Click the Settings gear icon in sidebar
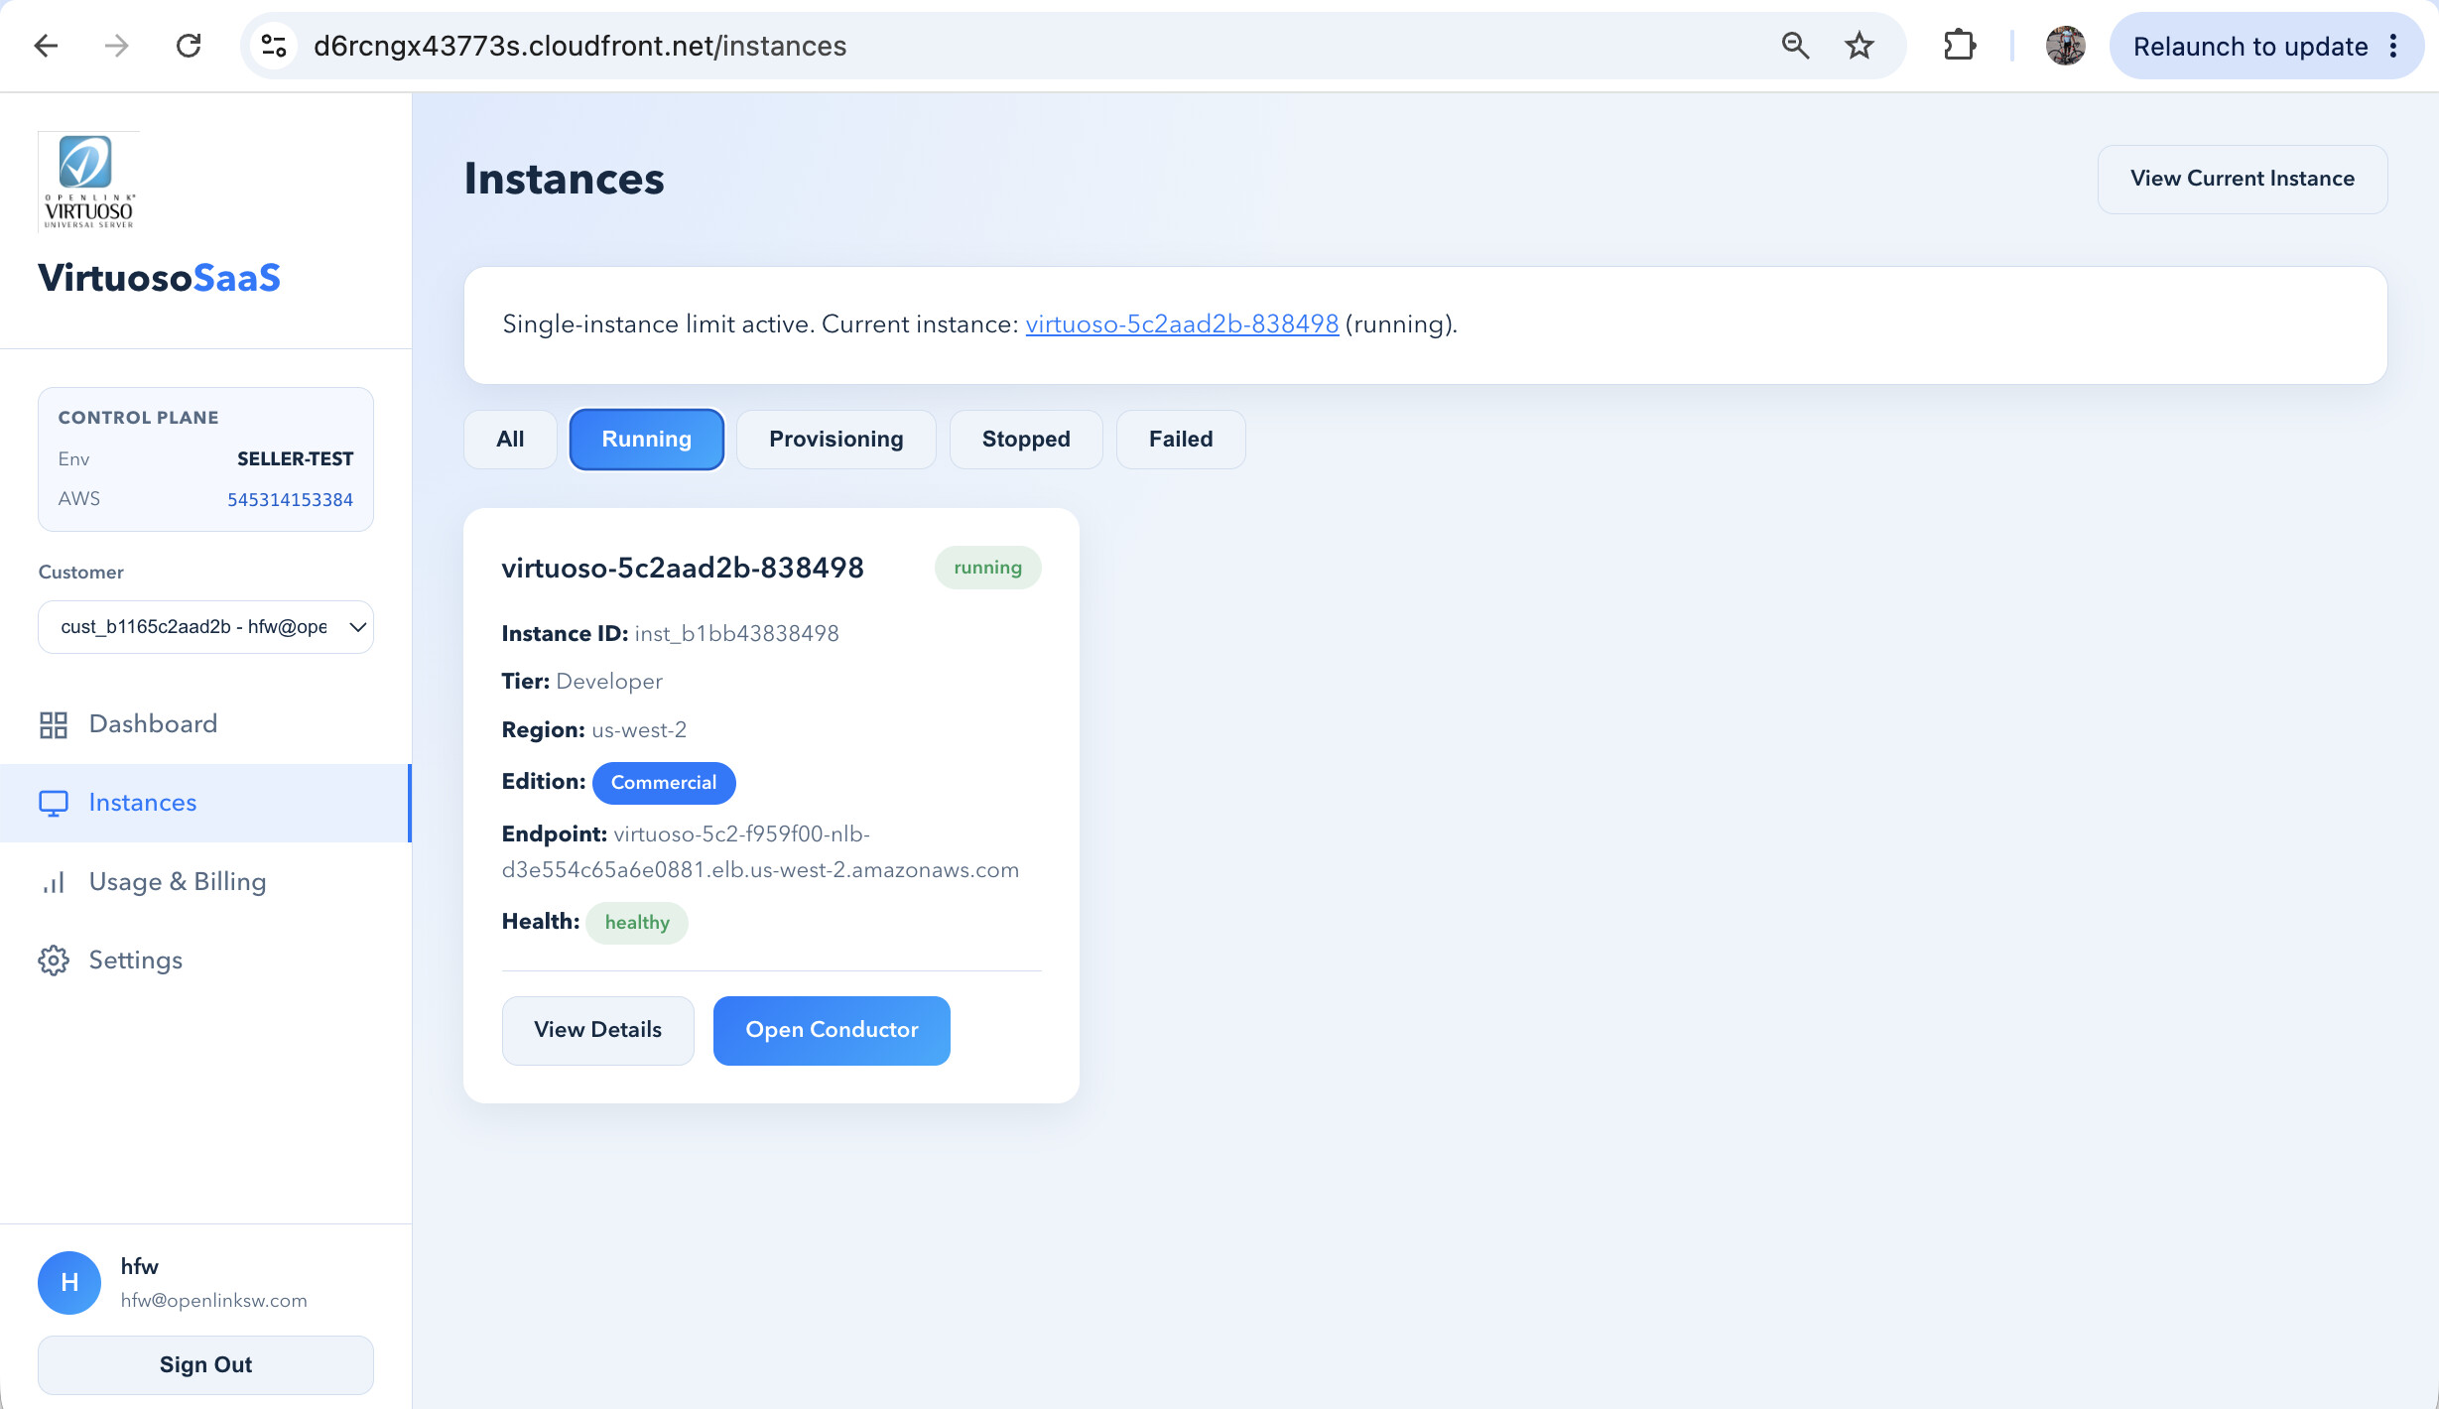2439x1409 pixels. coord(54,961)
